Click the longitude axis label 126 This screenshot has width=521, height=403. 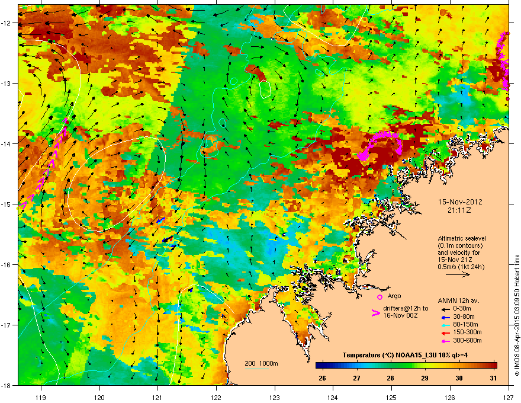[450, 397]
